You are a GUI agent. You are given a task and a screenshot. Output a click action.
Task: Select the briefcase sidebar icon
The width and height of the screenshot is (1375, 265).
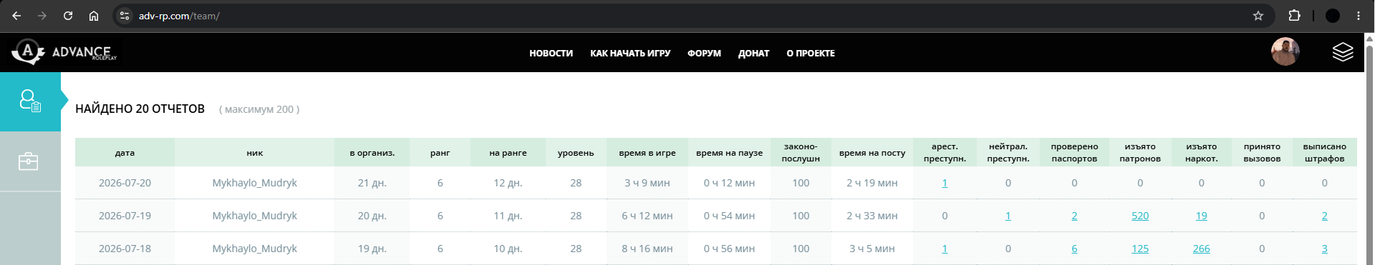pyautogui.click(x=29, y=161)
